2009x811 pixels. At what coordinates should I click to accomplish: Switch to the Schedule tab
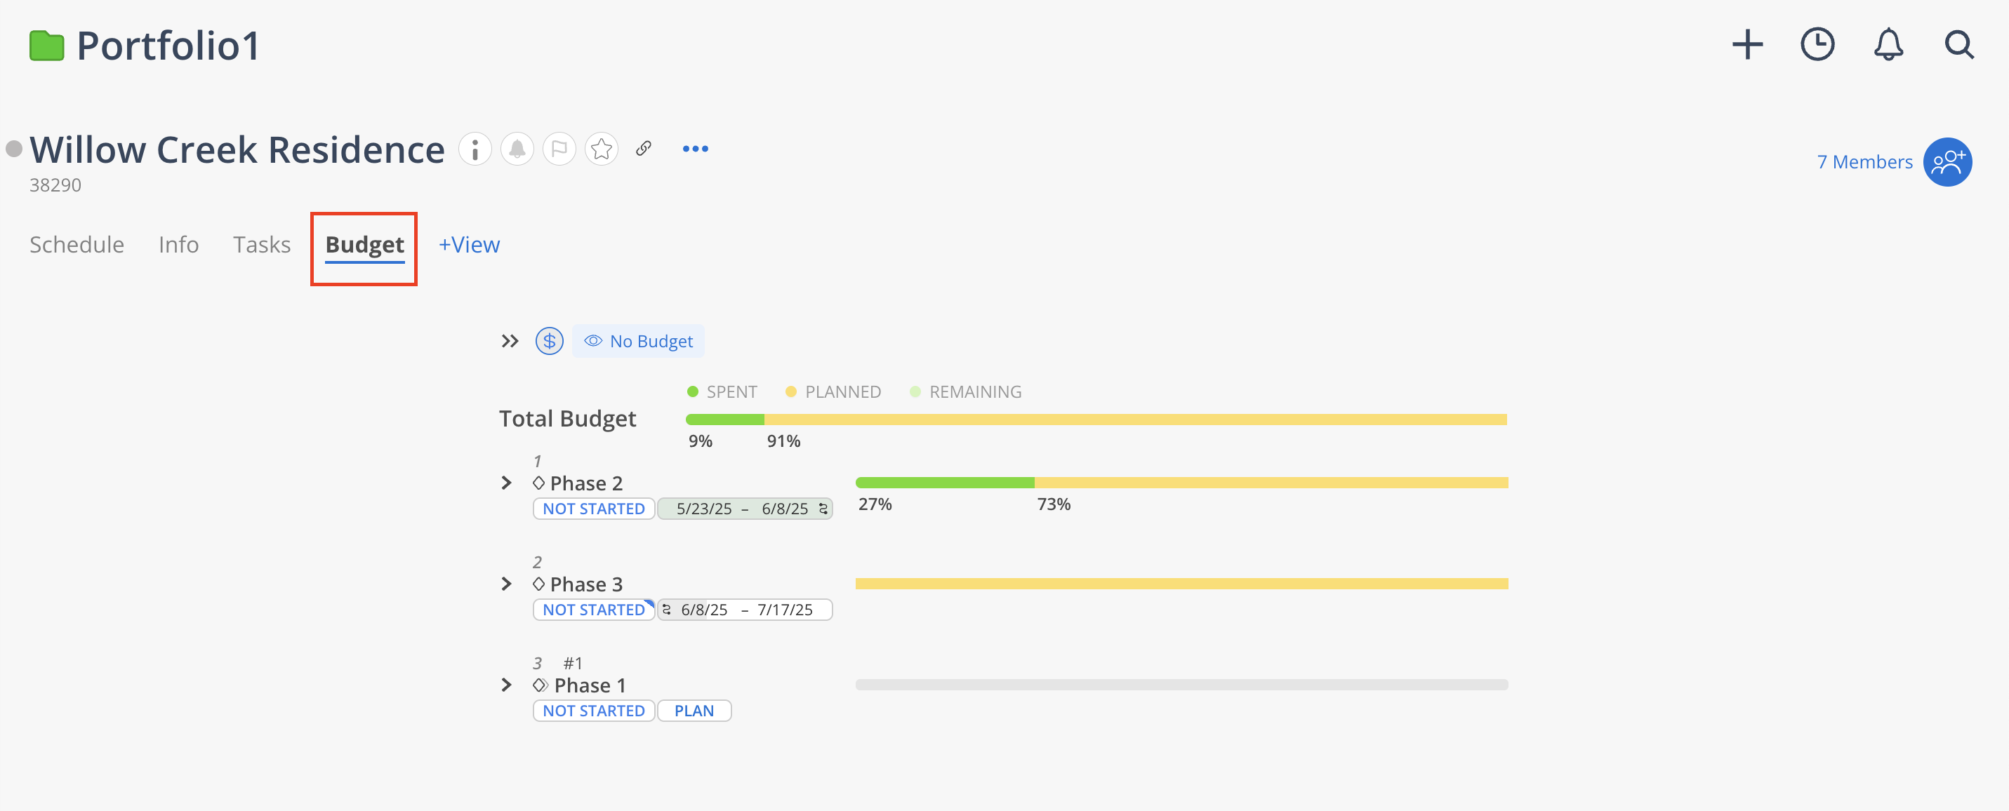point(77,244)
